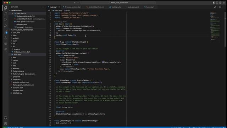Expand the .dart_tool folder

[17, 33]
